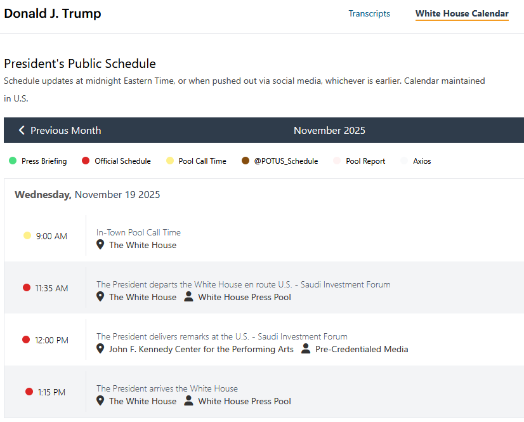Click the November 2025 month heading
This screenshot has width=524, height=422.
pos(329,130)
